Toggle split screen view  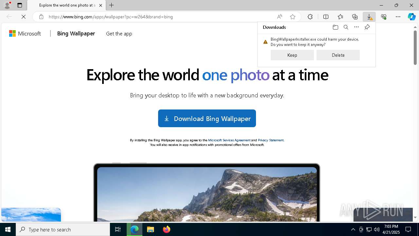pos(326,17)
